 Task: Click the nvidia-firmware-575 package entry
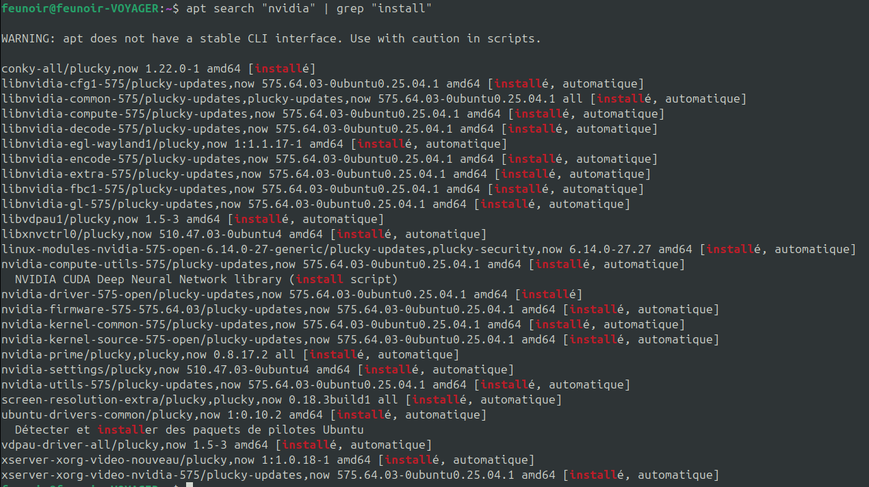coord(360,310)
